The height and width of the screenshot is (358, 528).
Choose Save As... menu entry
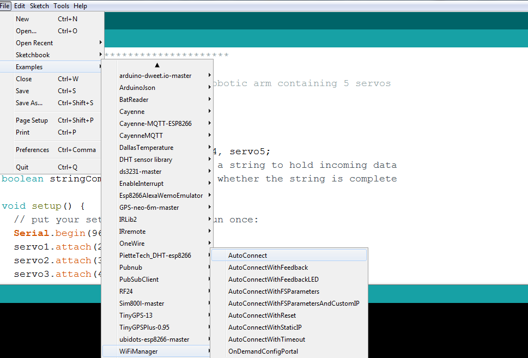(51, 103)
